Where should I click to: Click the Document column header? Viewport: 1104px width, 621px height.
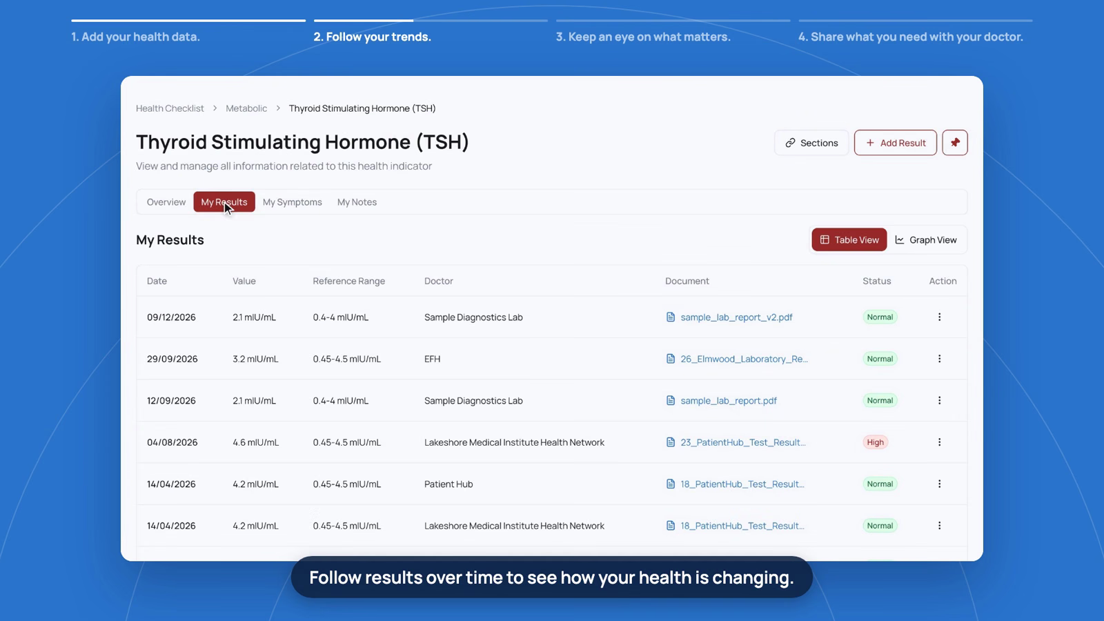coord(687,281)
